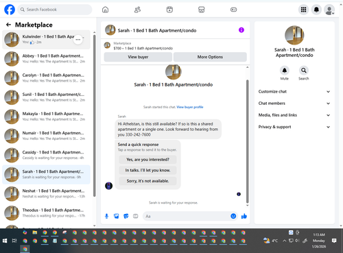This screenshot has height=253, width=343.
Task: Send a thumbs-up like
Action: point(244,216)
